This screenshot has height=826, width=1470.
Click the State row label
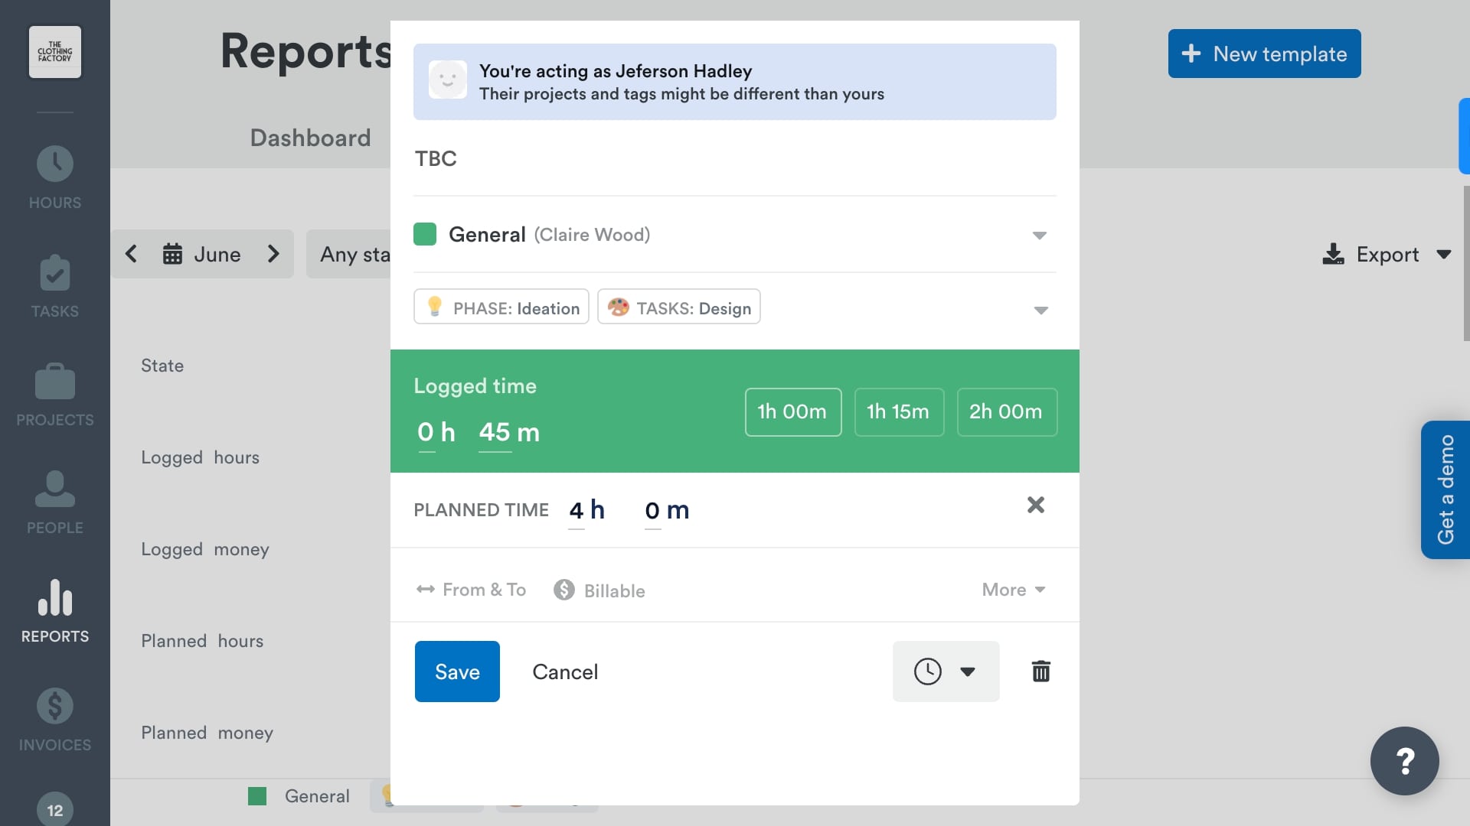pos(162,366)
